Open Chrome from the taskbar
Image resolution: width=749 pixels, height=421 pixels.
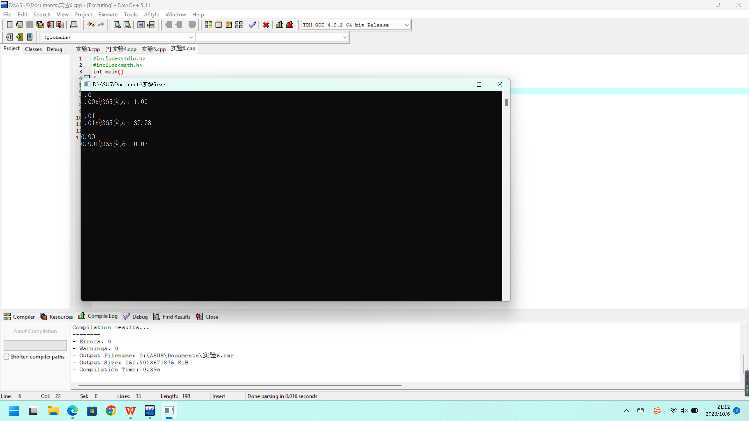[111, 411]
